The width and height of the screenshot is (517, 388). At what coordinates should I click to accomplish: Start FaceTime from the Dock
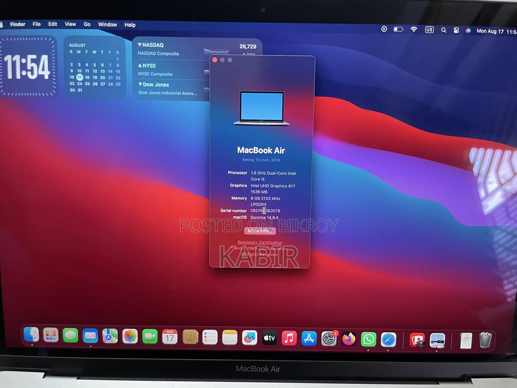150,337
